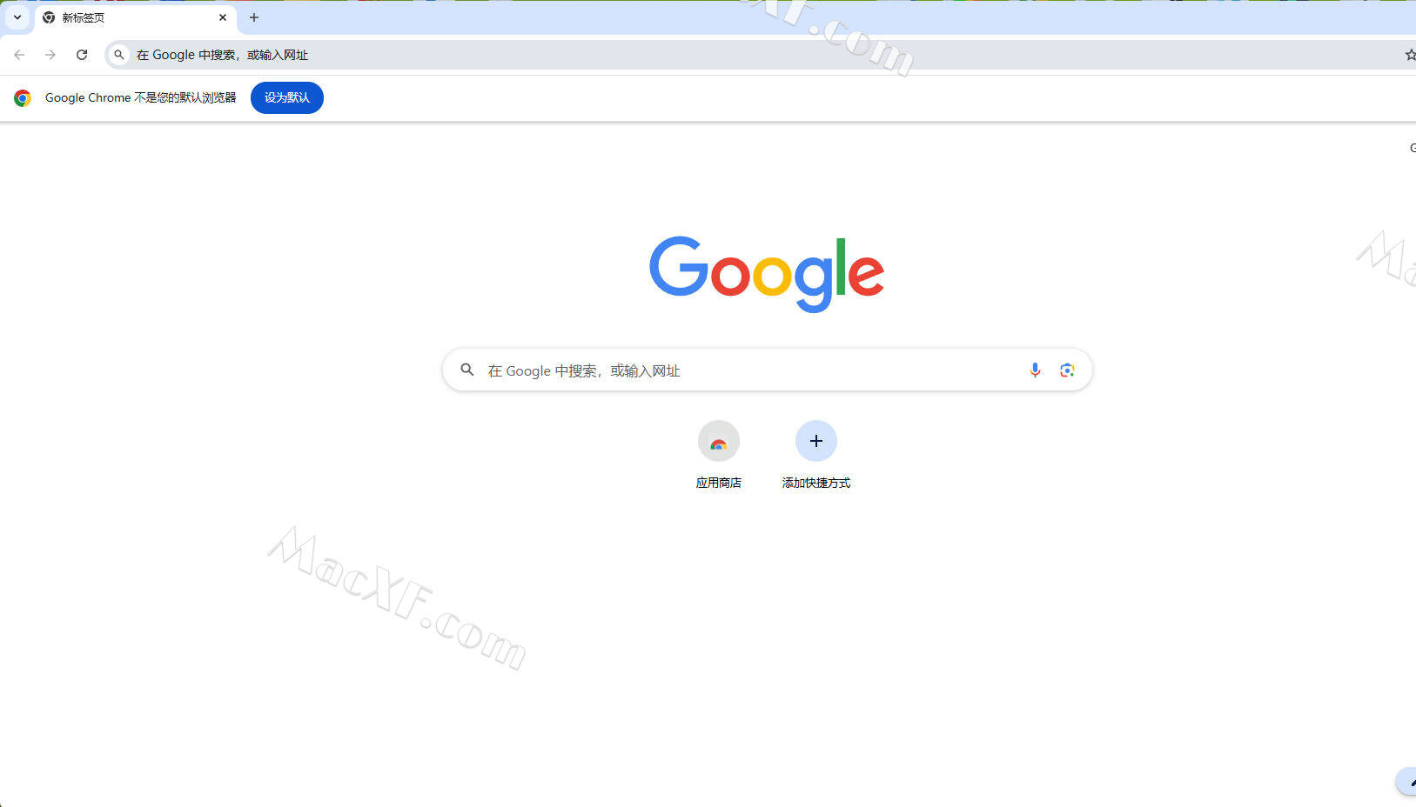Click the 设为默认 button
The height and width of the screenshot is (807, 1416).
[287, 97]
